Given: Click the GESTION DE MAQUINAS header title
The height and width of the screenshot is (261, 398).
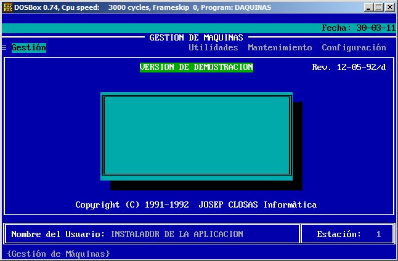Looking at the screenshot, I should pos(196,38).
